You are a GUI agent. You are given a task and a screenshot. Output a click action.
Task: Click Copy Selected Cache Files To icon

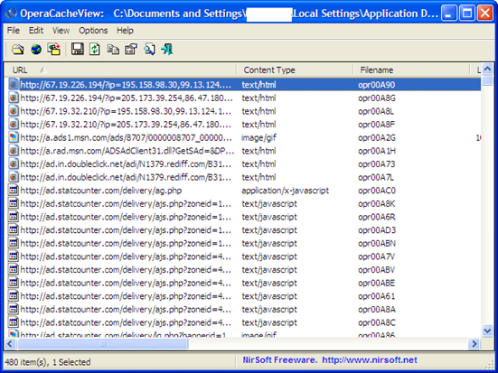pos(54,50)
